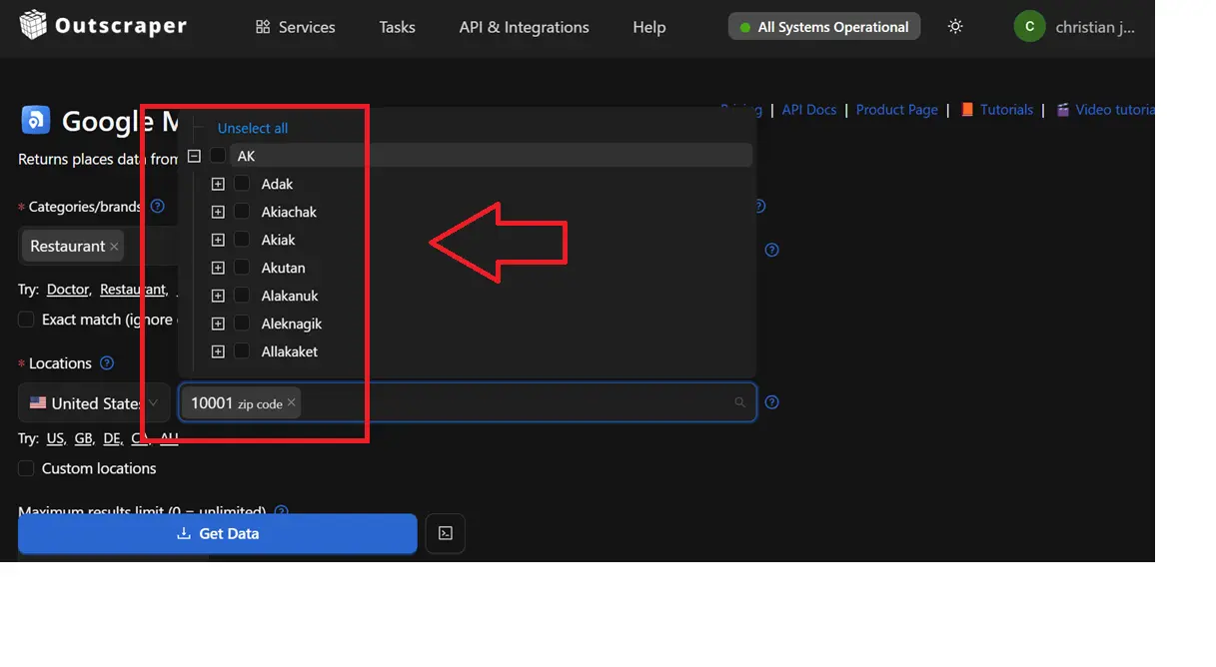Image resolution: width=1216 pixels, height=667 pixels.
Task: Remove the Restaurant tag with its x
Action: point(114,247)
